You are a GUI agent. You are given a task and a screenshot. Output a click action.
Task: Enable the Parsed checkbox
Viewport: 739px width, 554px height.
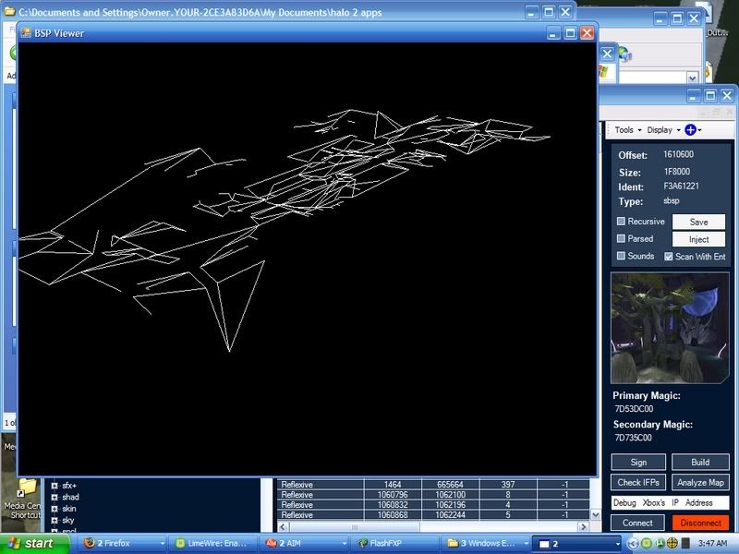(x=621, y=238)
